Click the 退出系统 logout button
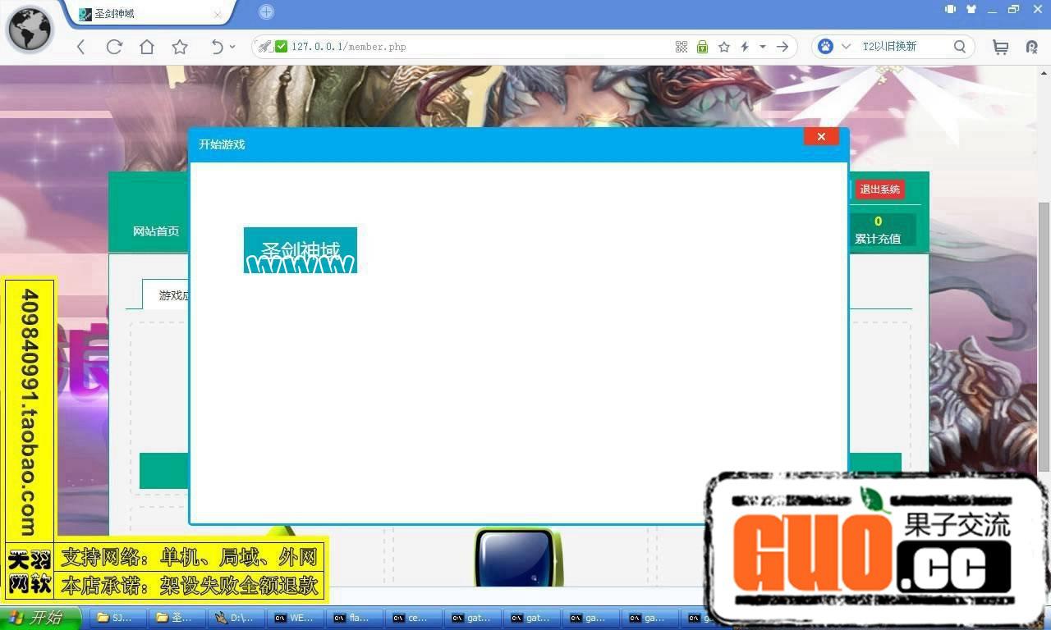1051x630 pixels. 879,189
